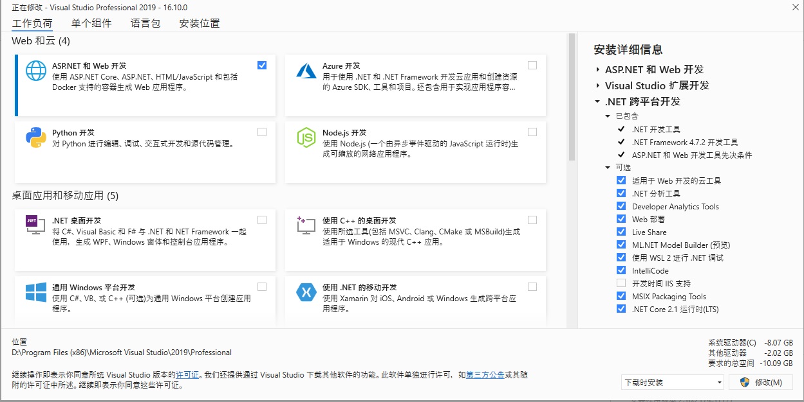Click the .NET desktop development icon
Image resolution: width=804 pixels, height=402 pixels.
click(x=36, y=225)
